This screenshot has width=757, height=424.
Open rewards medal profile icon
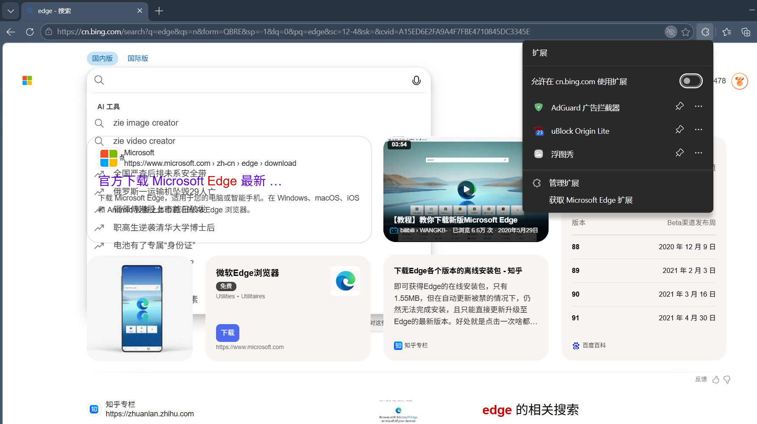click(x=740, y=81)
